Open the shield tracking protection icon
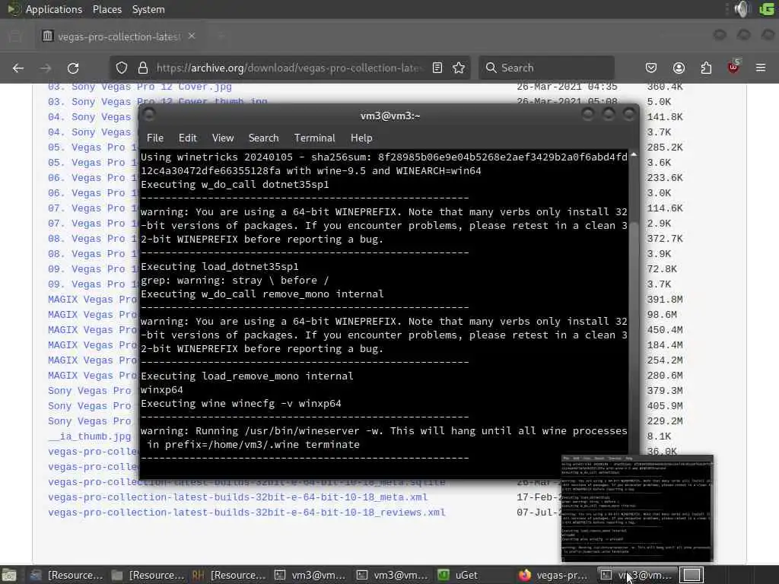The image size is (779, 584). coord(122,68)
